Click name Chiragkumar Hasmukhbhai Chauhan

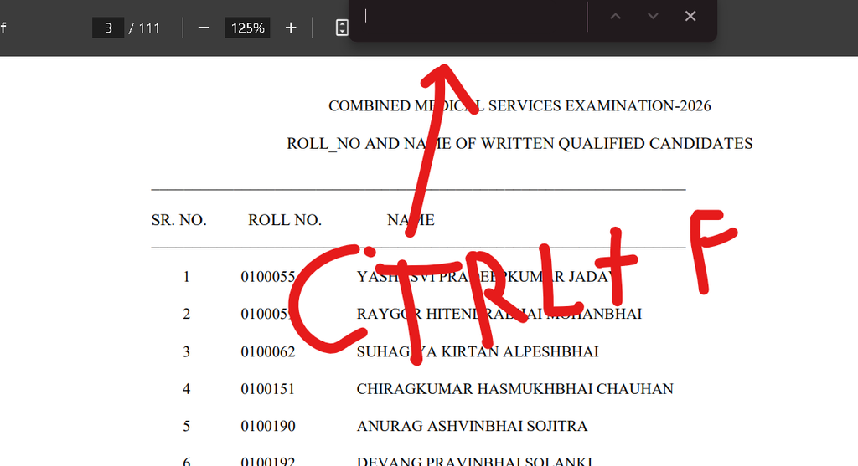point(515,388)
